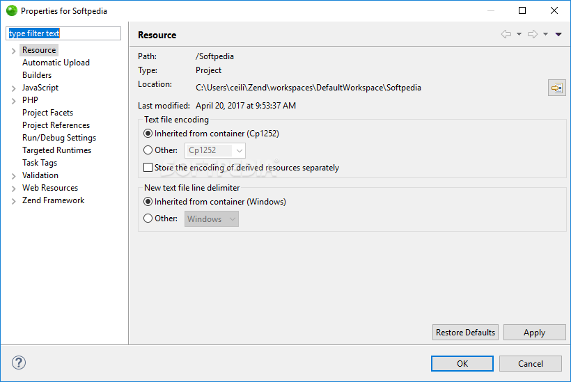This screenshot has width=571, height=382.
Task: Open the forward history dropdown arrow
Action: click(545, 34)
